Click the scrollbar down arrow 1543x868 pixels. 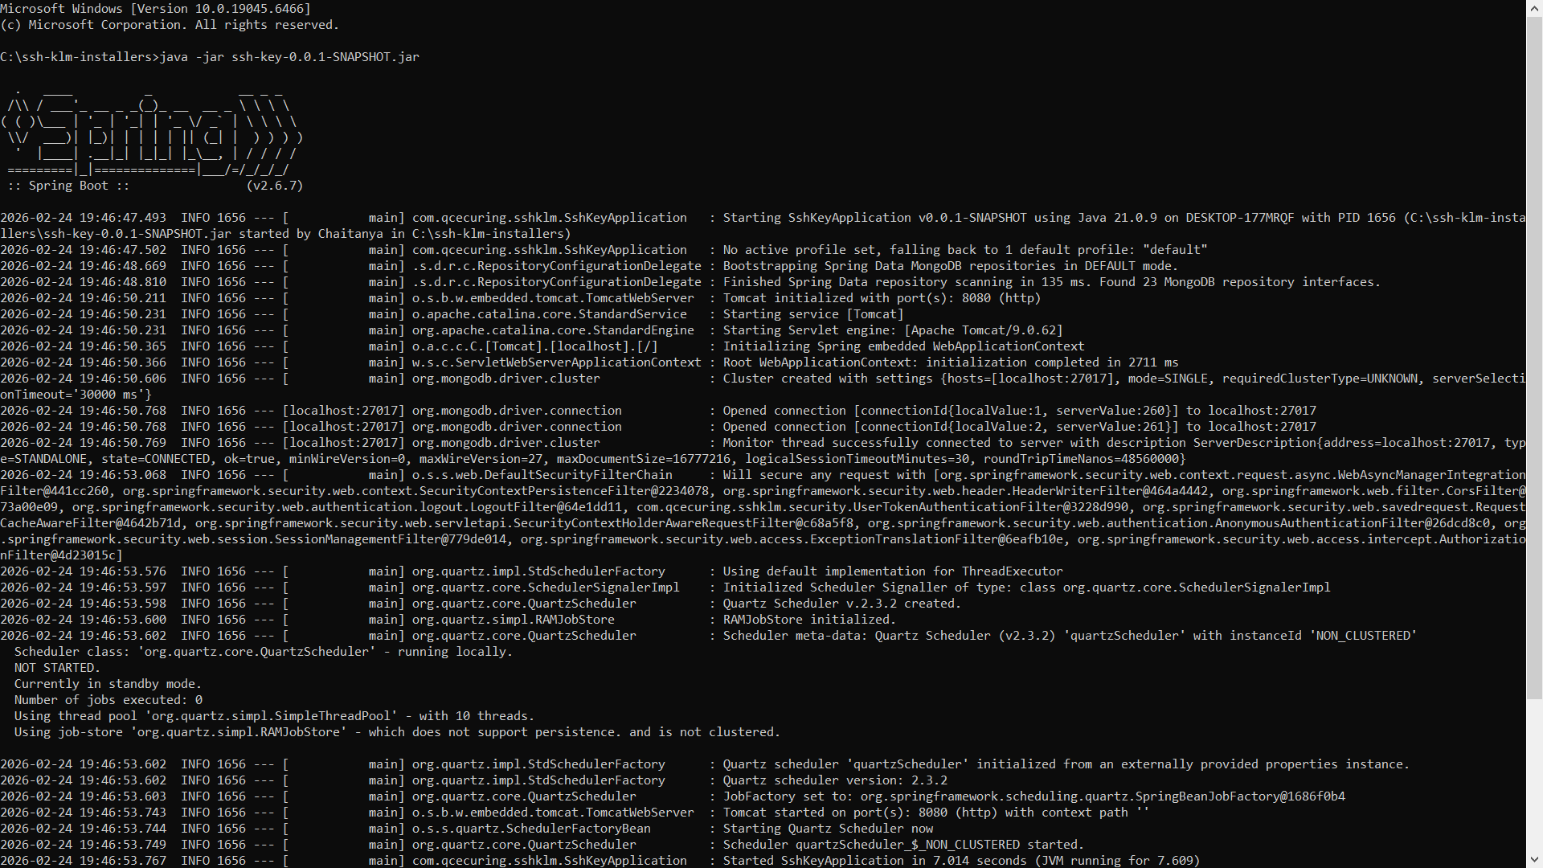pos(1534,861)
